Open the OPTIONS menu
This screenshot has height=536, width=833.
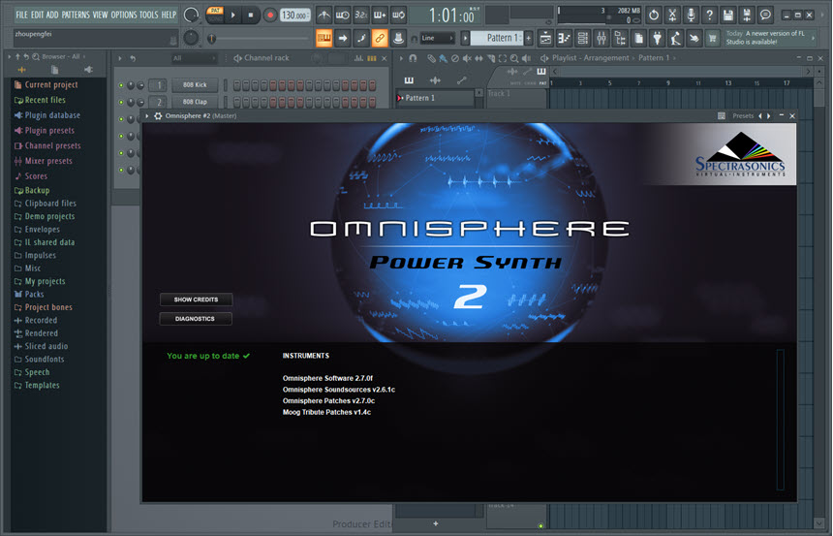124,15
